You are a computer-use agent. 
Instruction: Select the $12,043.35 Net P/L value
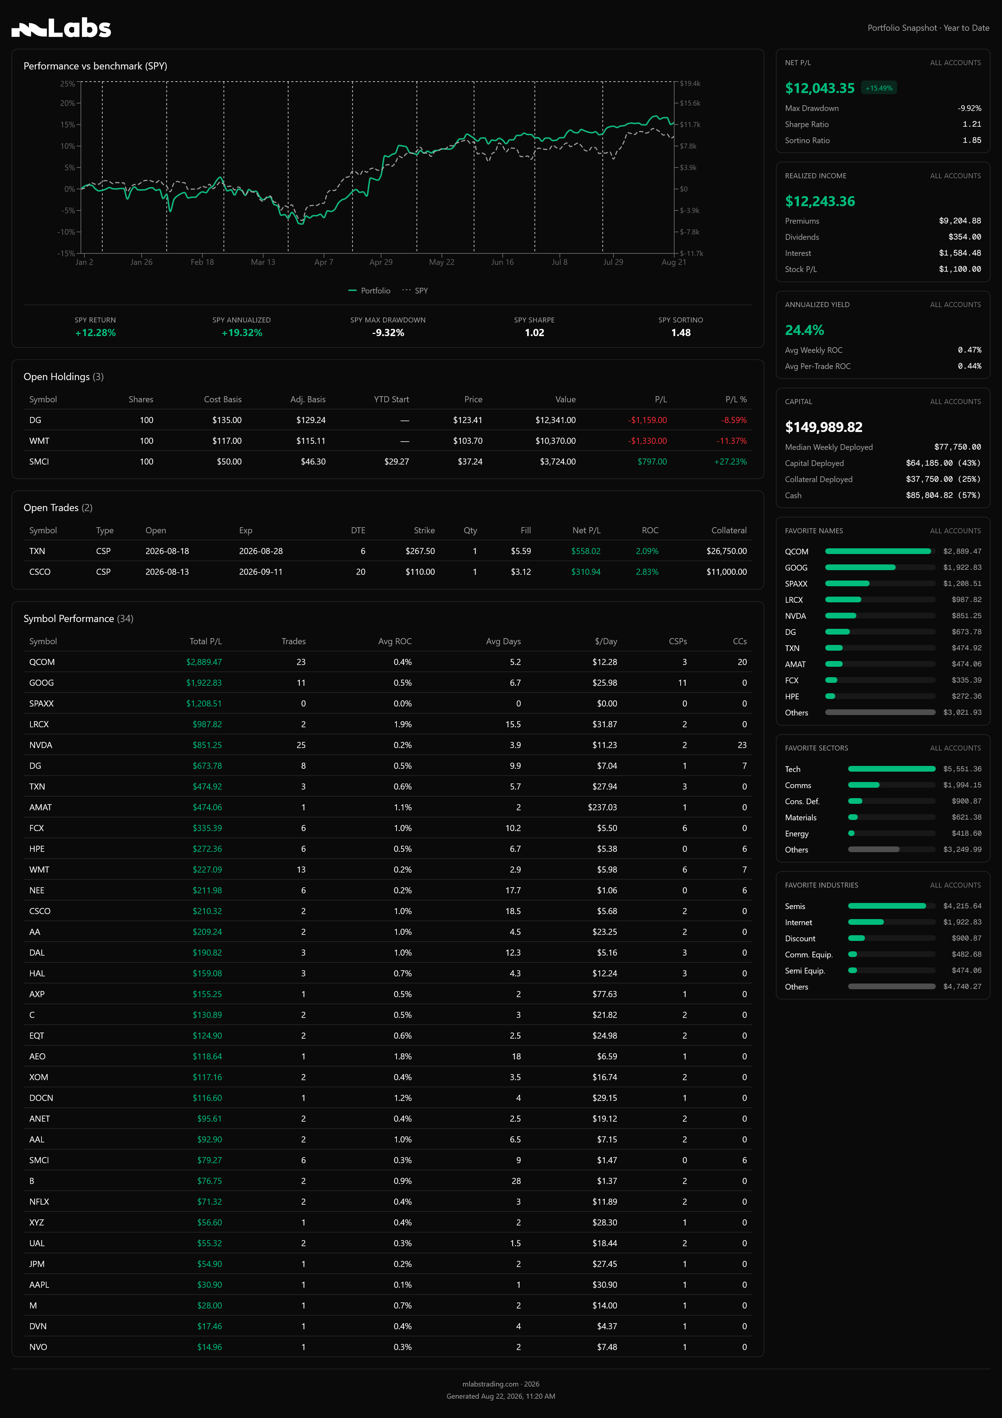(x=820, y=88)
